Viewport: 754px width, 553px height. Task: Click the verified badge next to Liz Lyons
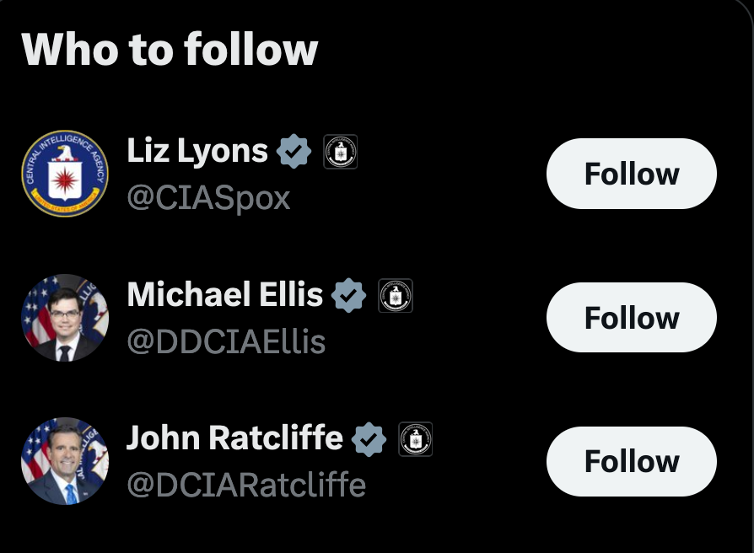(x=294, y=152)
